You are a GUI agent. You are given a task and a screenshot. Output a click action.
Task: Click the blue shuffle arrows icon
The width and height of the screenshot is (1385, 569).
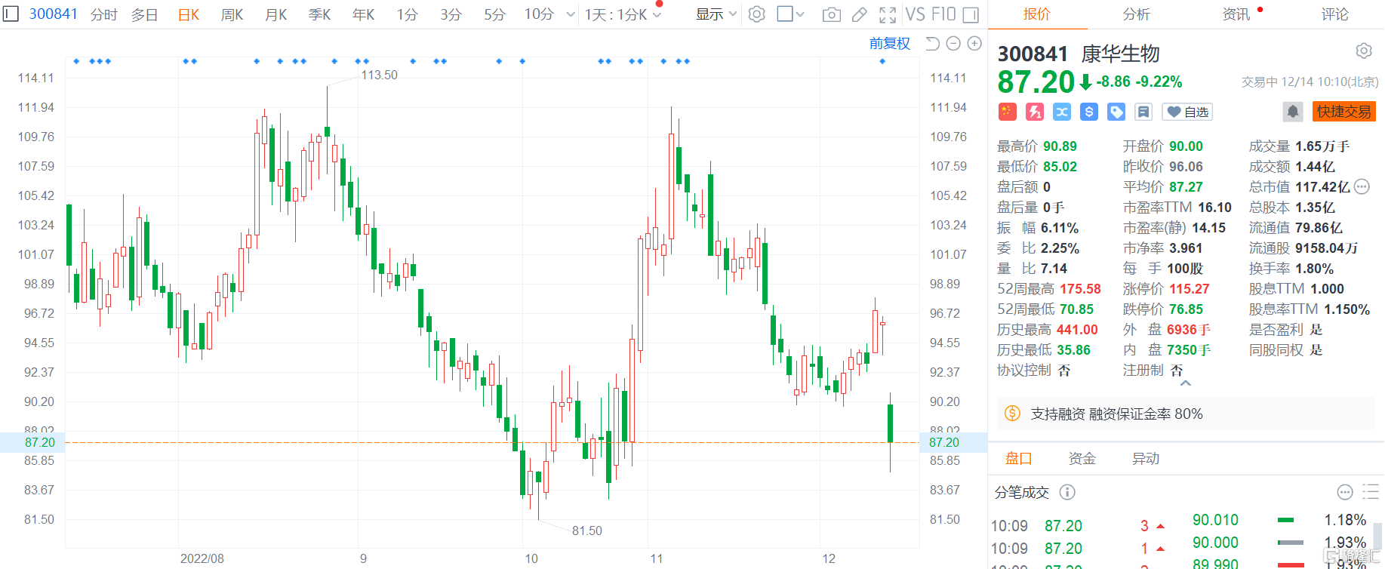(1062, 112)
